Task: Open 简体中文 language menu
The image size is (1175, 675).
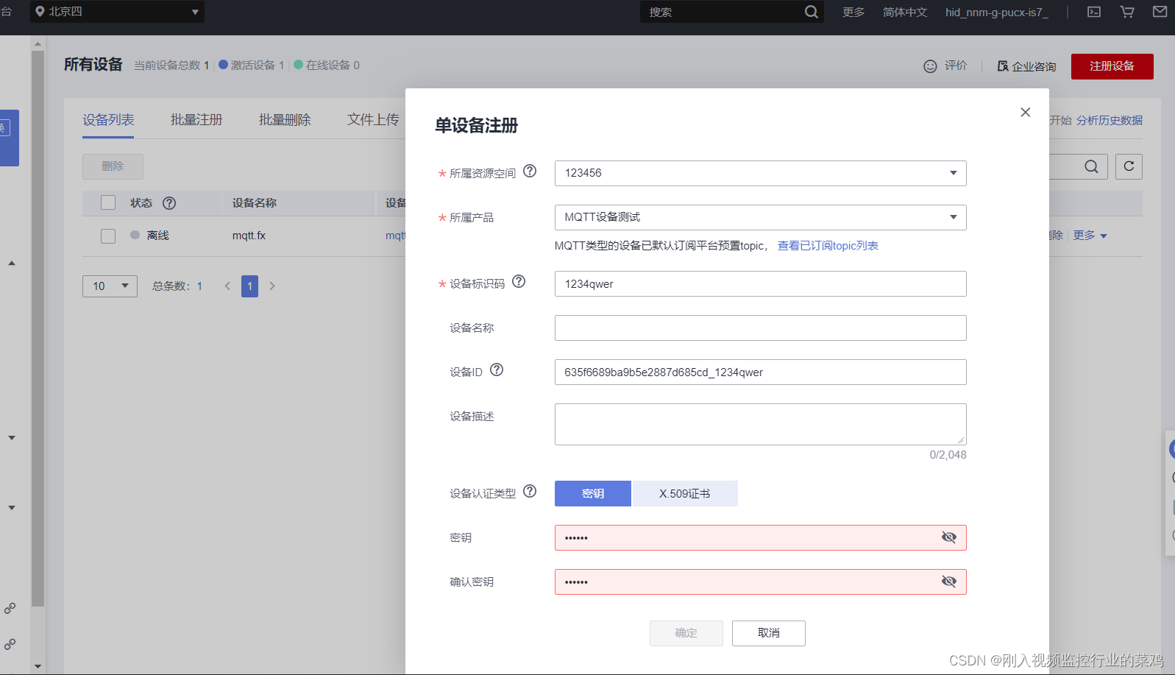Action: (905, 12)
